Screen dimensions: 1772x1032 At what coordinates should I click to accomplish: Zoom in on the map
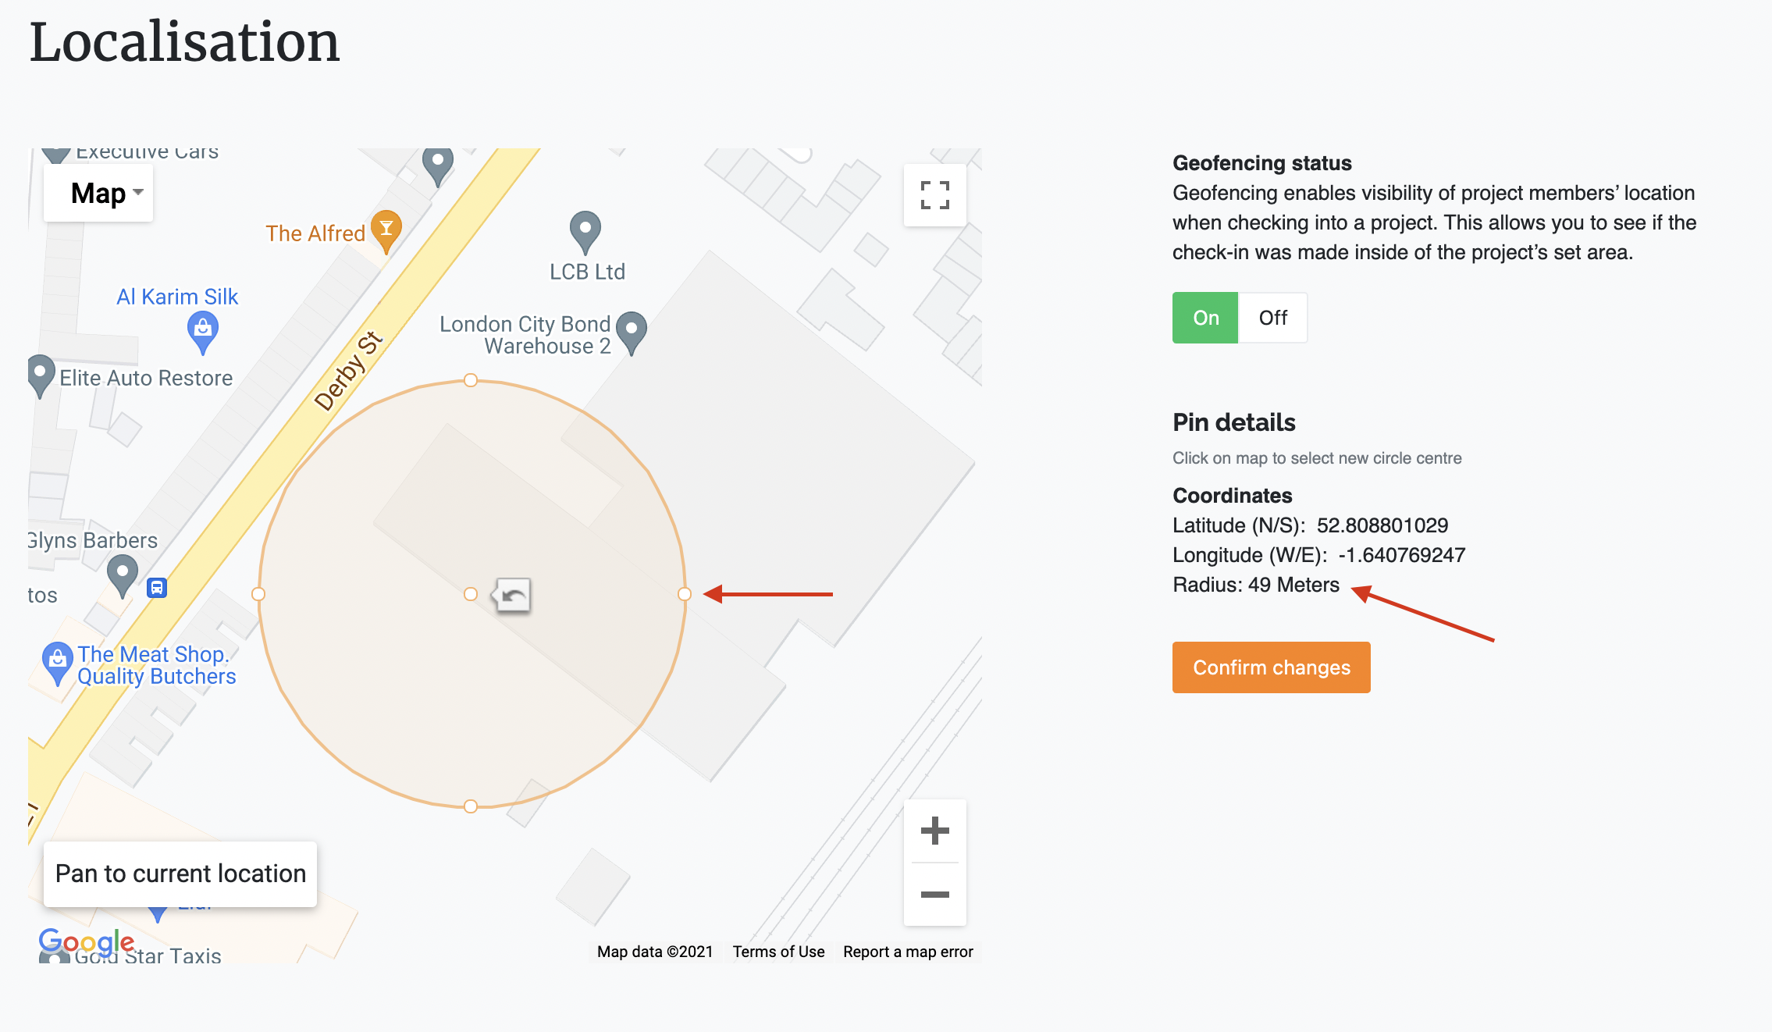click(x=934, y=831)
